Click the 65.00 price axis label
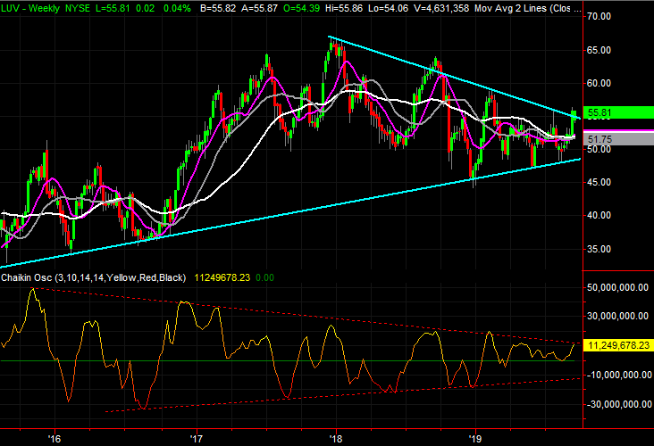The height and width of the screenshot is (446, 654). pyautogui.click(x=599, y=50)
